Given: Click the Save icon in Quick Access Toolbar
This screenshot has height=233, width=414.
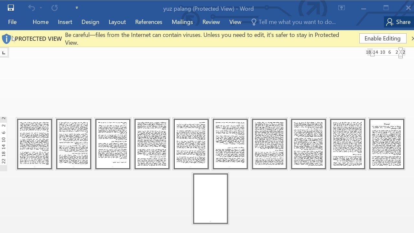Looking at the screenshot, I should (11, 8).
